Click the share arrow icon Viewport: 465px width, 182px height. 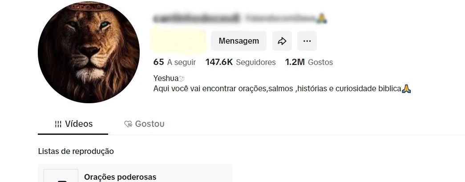point(282,41)
